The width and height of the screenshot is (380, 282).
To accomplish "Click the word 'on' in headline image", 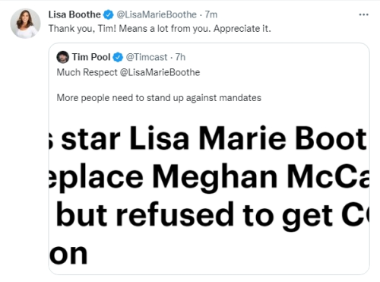I will [68, 255].
